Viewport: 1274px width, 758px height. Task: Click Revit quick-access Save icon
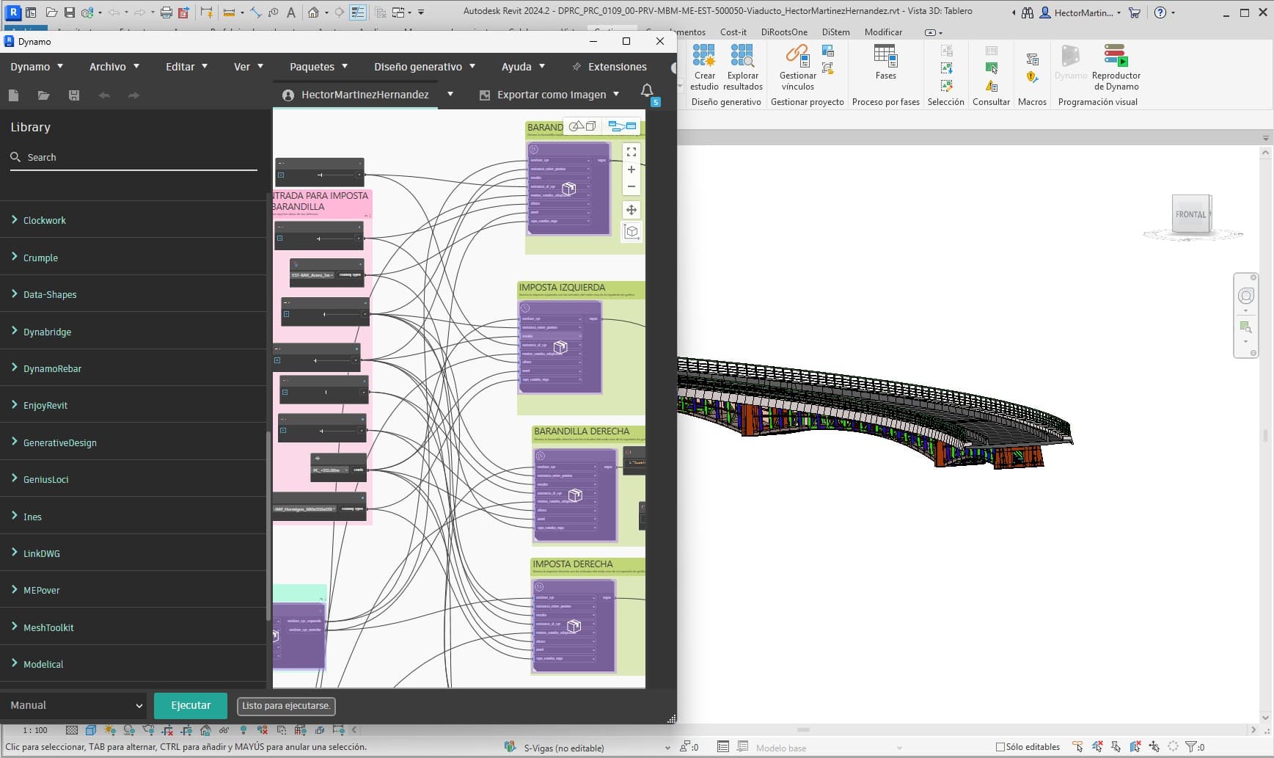(x=69, y=12)
